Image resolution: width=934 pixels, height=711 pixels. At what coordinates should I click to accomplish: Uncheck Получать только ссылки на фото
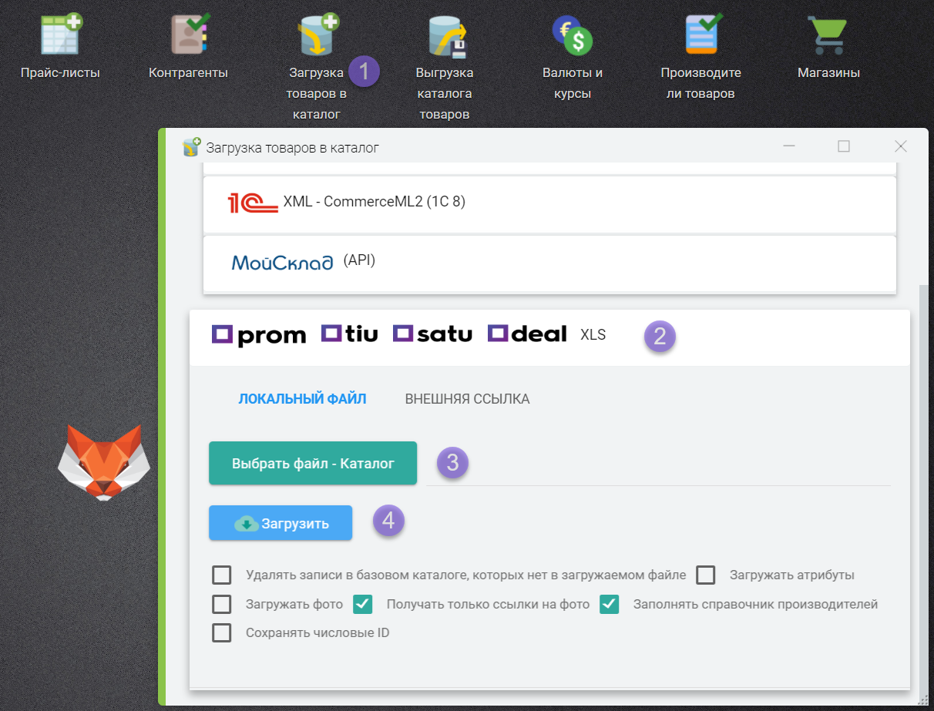point(363,605)
